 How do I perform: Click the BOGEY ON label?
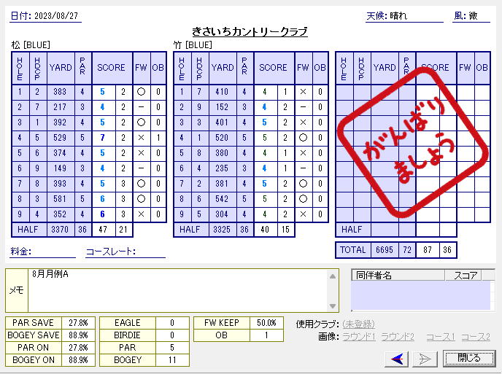(34, 360)
